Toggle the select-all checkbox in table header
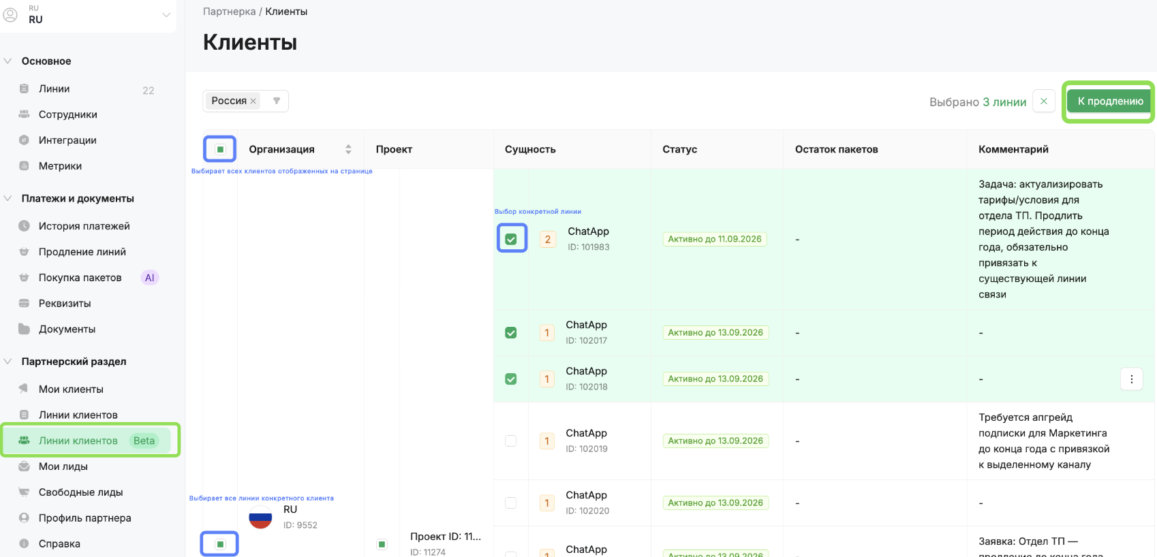1157x557 pixels. click(220, 149)
